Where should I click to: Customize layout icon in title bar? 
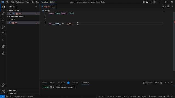(x=154, y=2)
